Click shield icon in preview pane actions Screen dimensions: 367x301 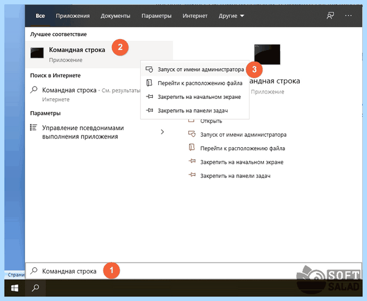tap(192, 134)
